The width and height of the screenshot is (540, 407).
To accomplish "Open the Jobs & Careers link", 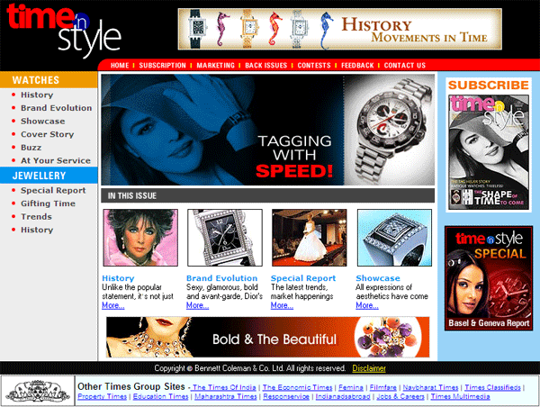I will coord(400,396).
